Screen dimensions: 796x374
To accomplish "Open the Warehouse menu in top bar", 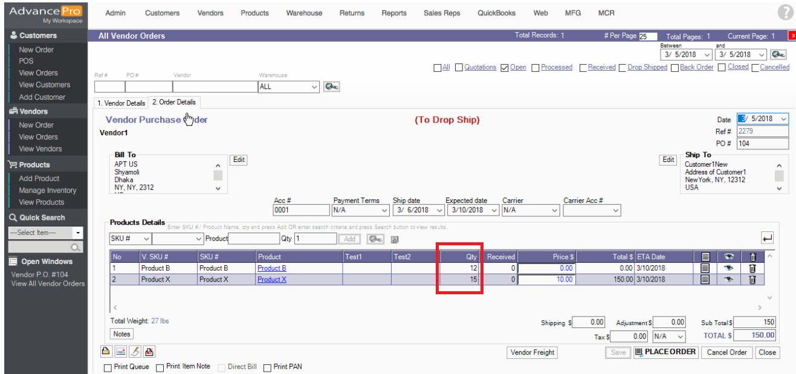I will (x=304, y=13).
